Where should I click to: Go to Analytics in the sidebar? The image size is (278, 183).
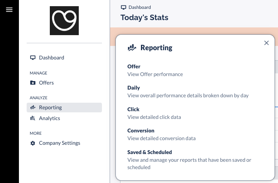(49, 119)
